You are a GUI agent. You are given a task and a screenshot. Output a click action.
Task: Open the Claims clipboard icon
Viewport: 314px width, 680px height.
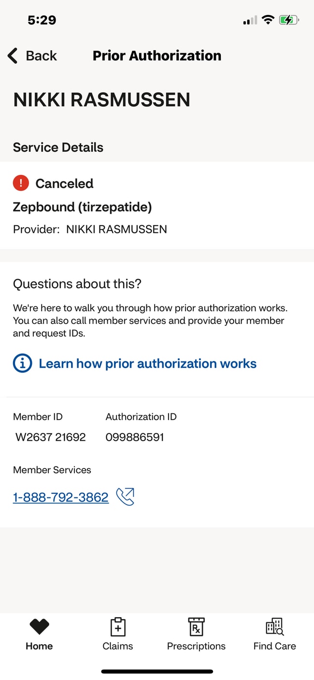click(x=118, y=627)
